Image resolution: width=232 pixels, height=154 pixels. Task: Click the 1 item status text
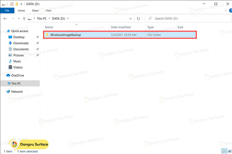click(x=8, y=151)
